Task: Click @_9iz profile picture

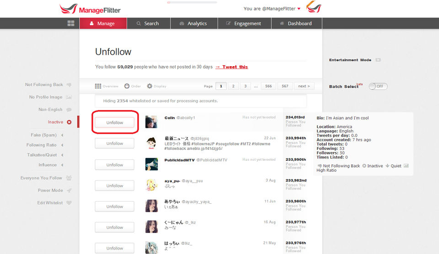Action: click(x=151, y=227)
